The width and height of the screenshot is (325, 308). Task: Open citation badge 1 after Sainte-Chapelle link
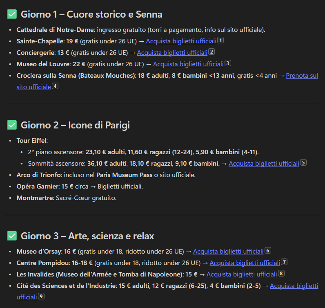(220, 40)
